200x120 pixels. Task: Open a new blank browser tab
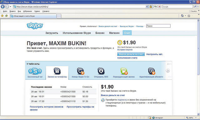(59, 16)
